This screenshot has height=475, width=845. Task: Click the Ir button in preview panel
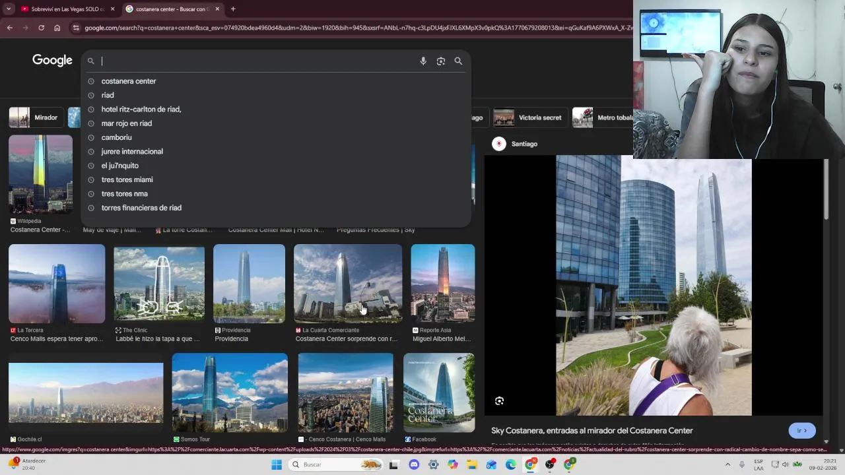802,431
